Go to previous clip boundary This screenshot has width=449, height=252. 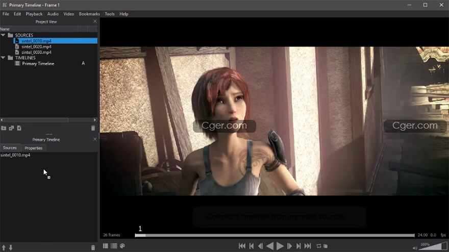(252, 246)
